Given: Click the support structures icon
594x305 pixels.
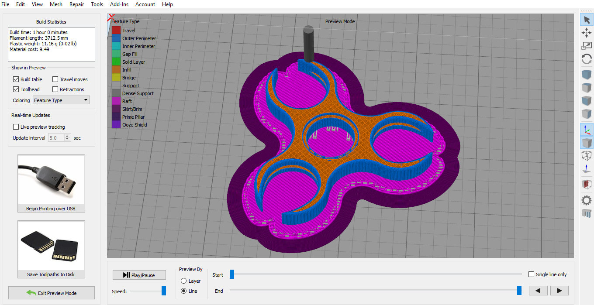Looking at the screenshot, I should point(587,213).
